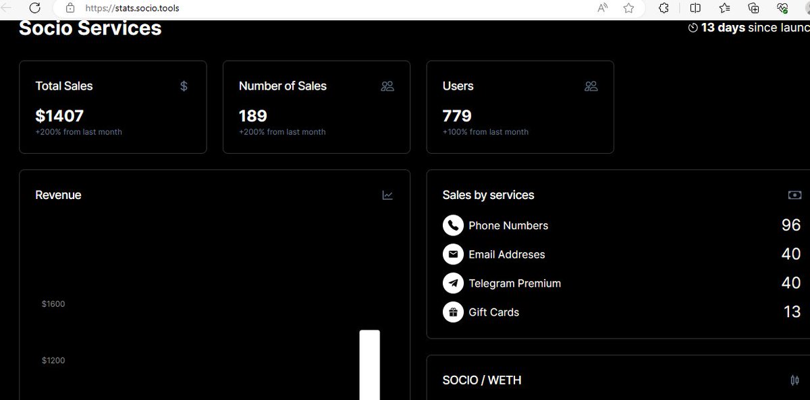The image size is (810, 400).
Task: Click the 779 users value
Action: click(457, 116)
